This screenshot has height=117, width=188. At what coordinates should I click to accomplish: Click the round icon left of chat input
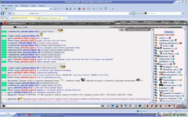3,106
